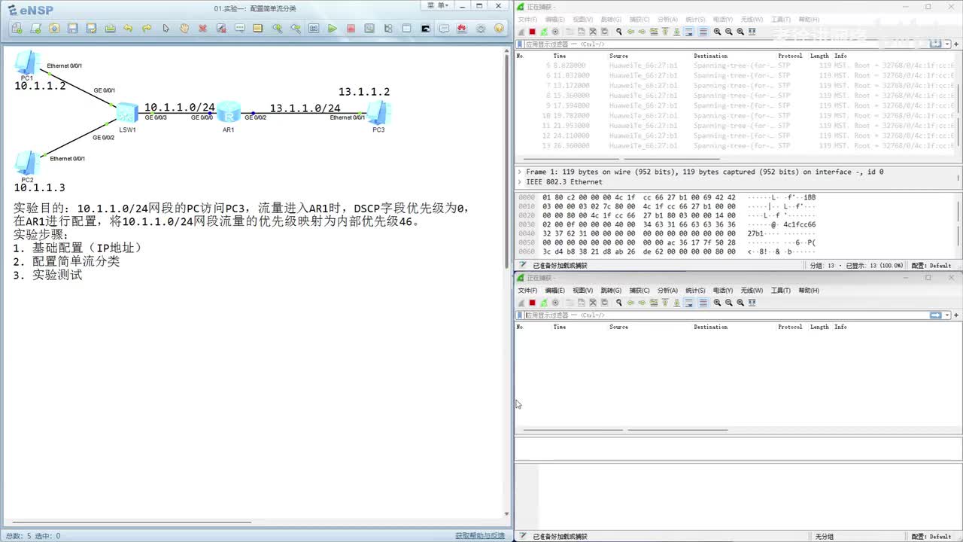Screen dimensions: 963x542
Task: Click the new topology icon in eNSP
Action: [x=17, y=29]
